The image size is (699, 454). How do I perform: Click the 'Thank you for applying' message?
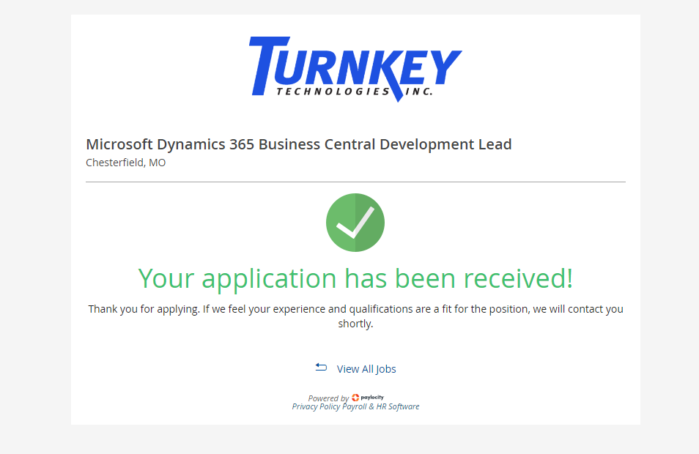pyautogui.click(x=355, y=309)
